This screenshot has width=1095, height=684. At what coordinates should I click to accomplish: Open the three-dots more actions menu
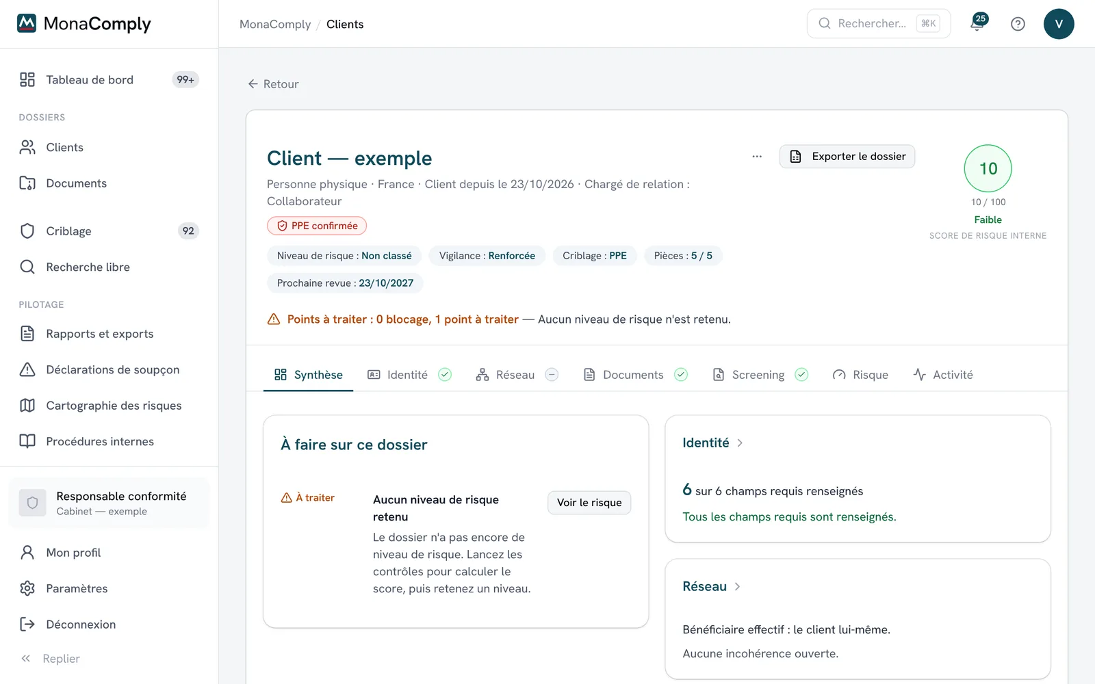pyautogui.click(x=757, y=157)
